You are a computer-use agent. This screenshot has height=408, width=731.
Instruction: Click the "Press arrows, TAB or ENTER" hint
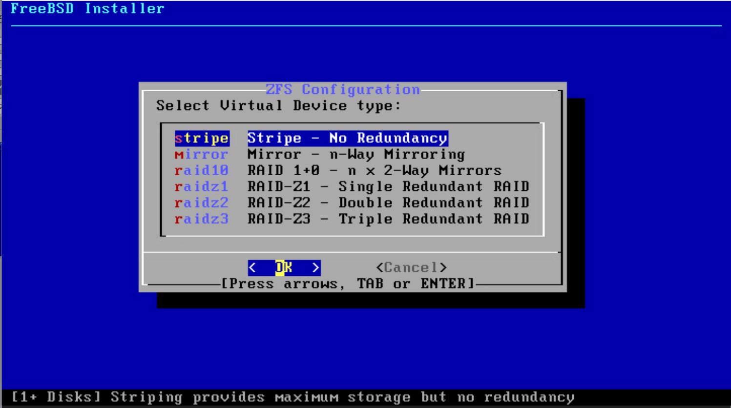tap(348, 284)
